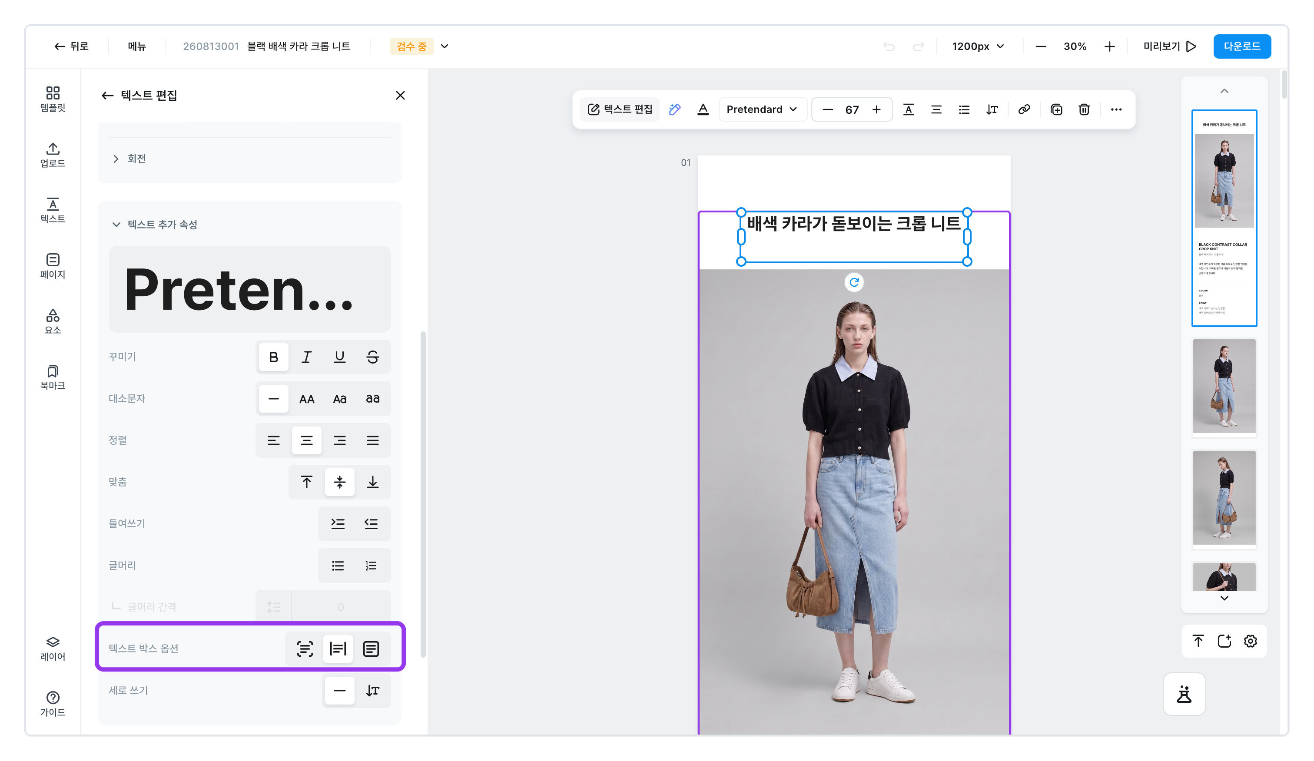The width and height of the screenshot is (1314, 761).
Task: Switch to the 페이지 sidebar tab
Action: pos(53,266)
